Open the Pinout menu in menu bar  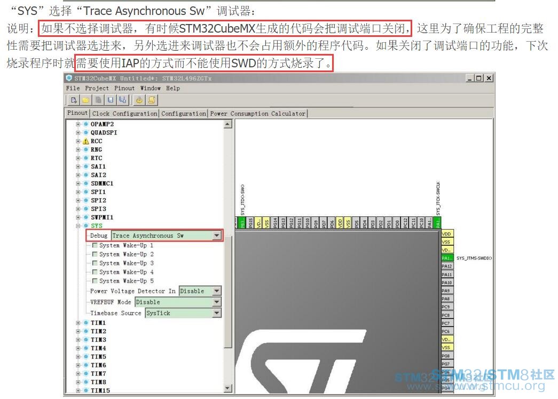pos(124,88)
